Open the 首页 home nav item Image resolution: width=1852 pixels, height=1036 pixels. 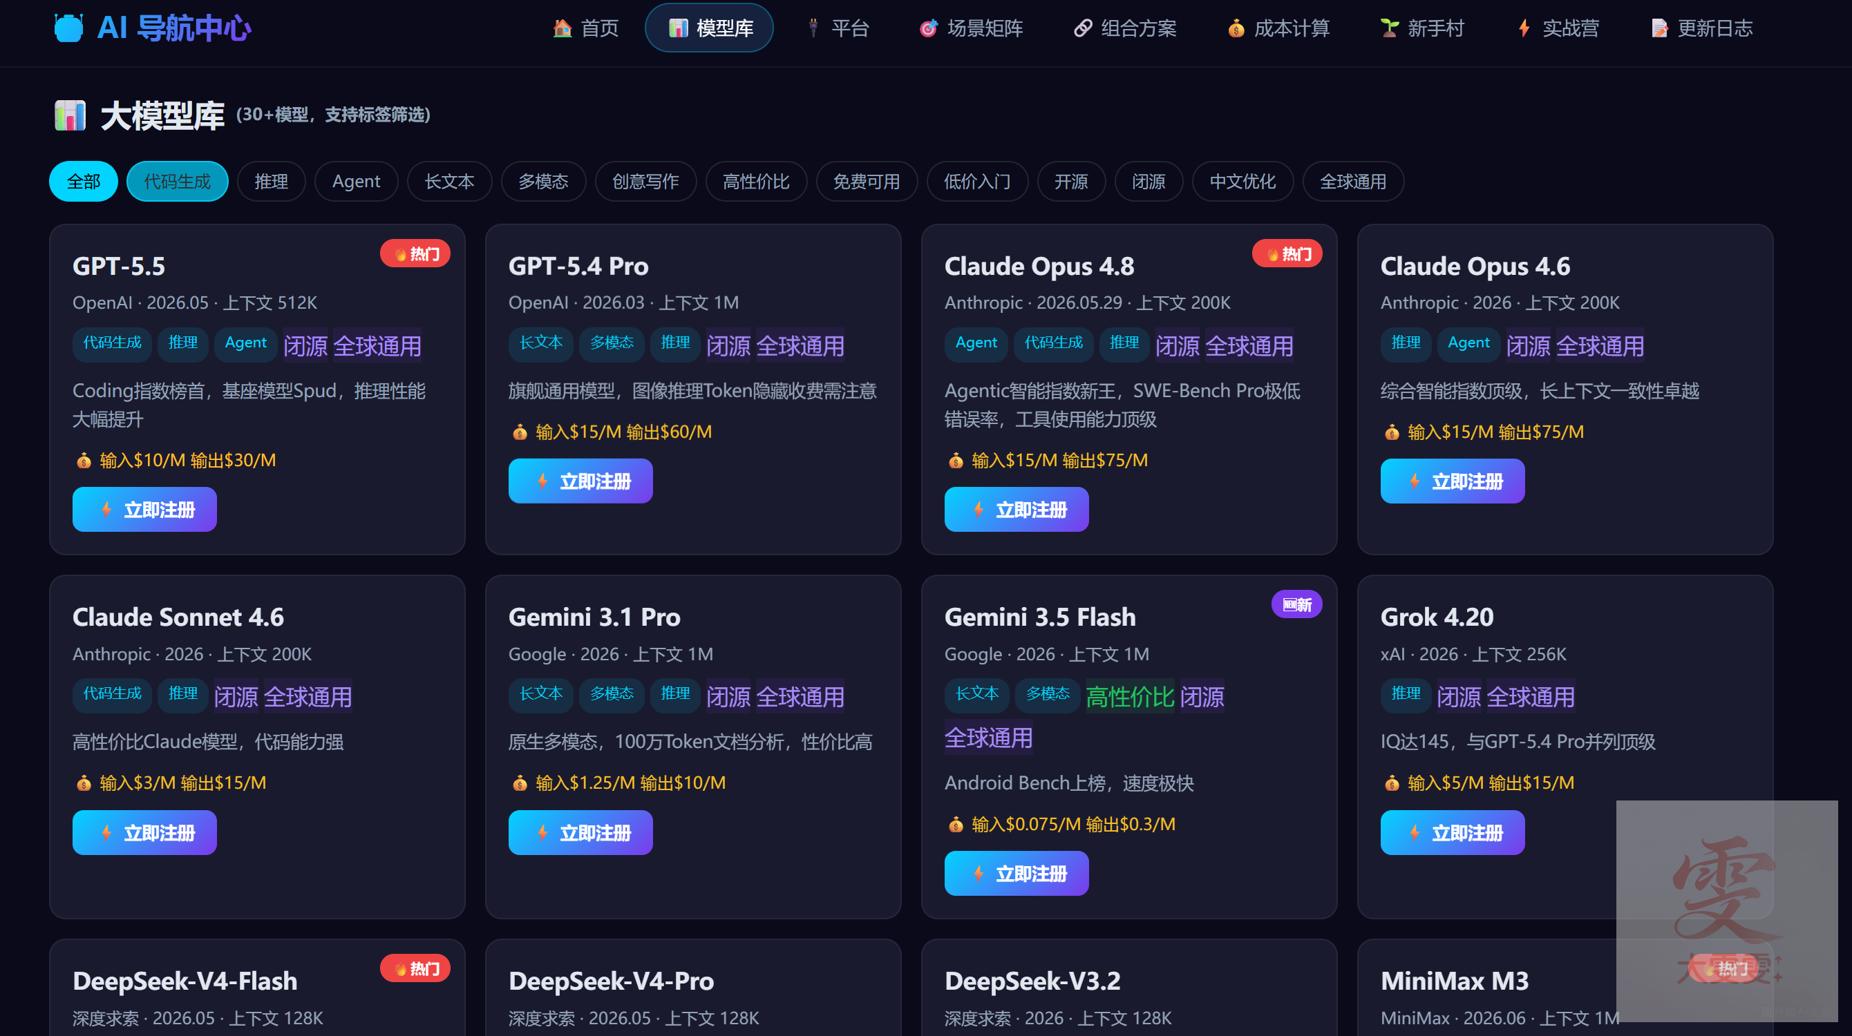click(585, 28)
